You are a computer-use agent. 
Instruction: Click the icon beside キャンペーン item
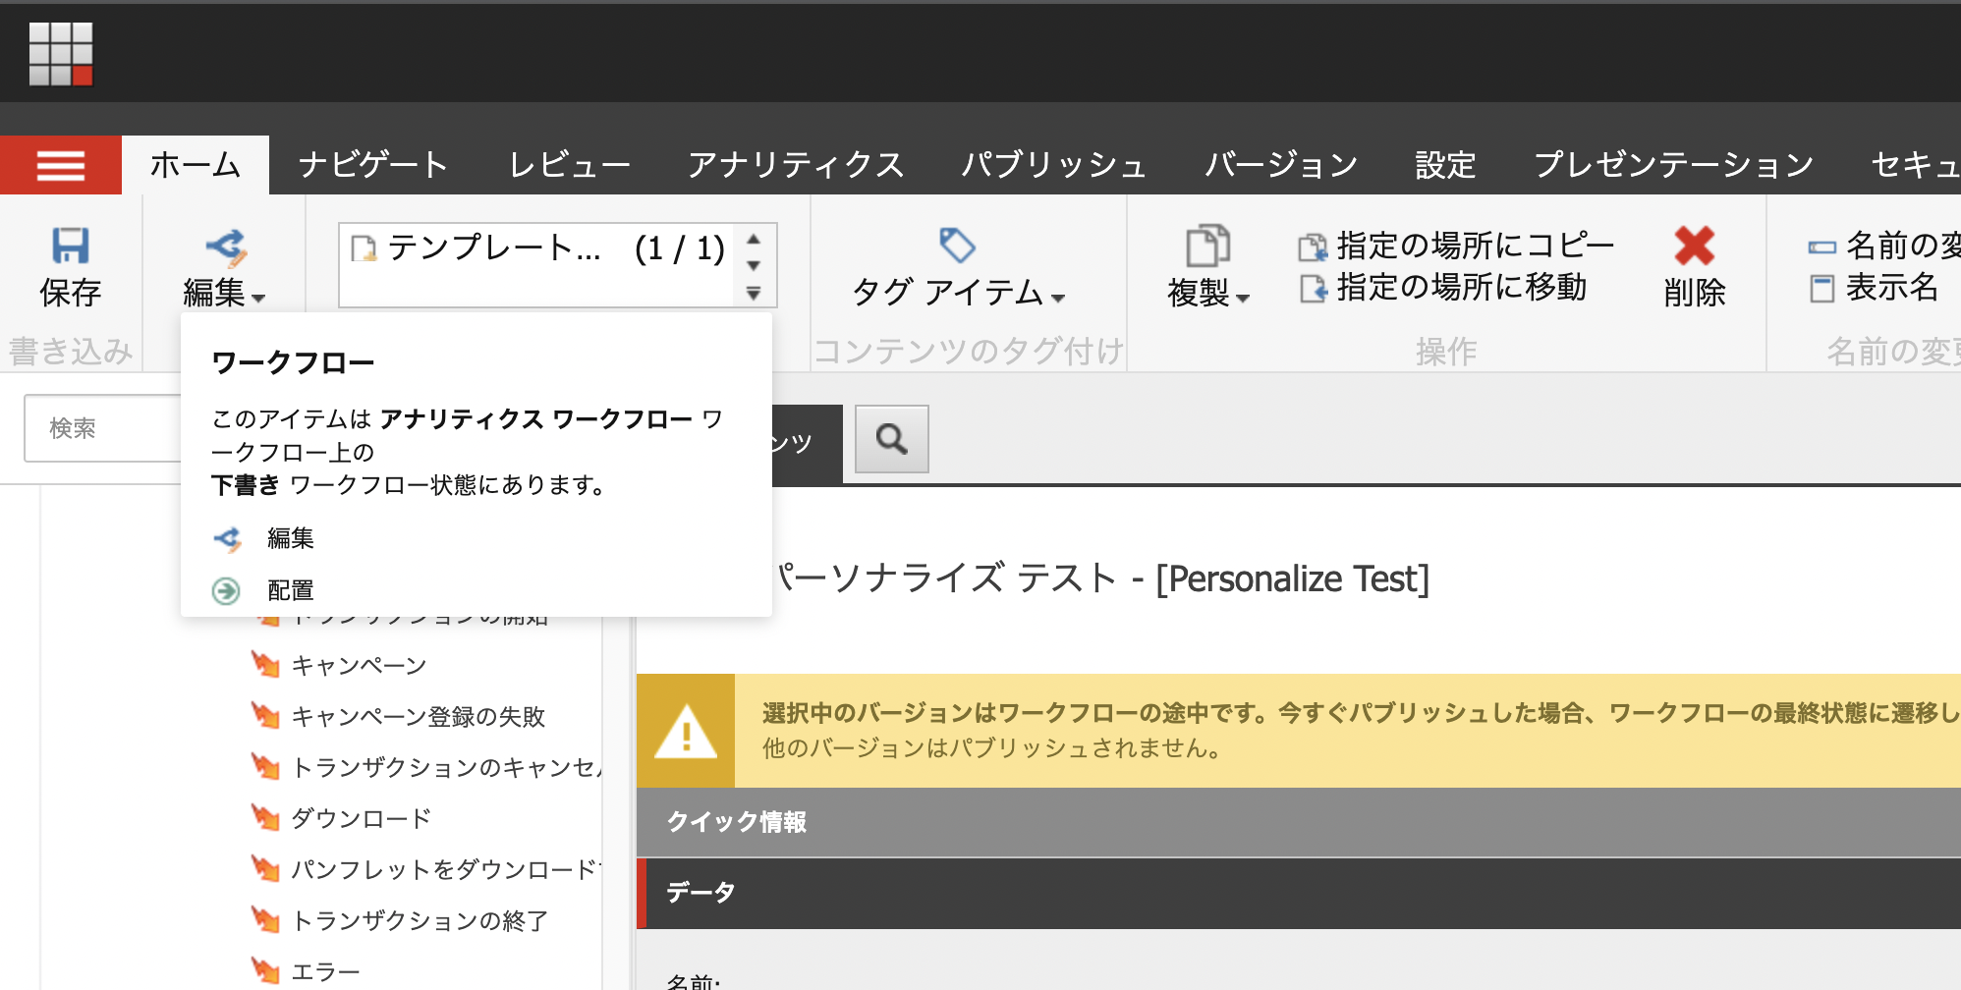[265, 665]
